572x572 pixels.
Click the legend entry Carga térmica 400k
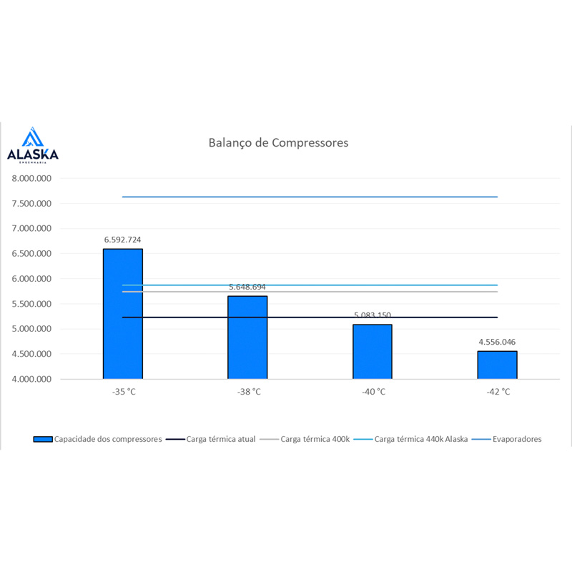(x=305, y=439)
